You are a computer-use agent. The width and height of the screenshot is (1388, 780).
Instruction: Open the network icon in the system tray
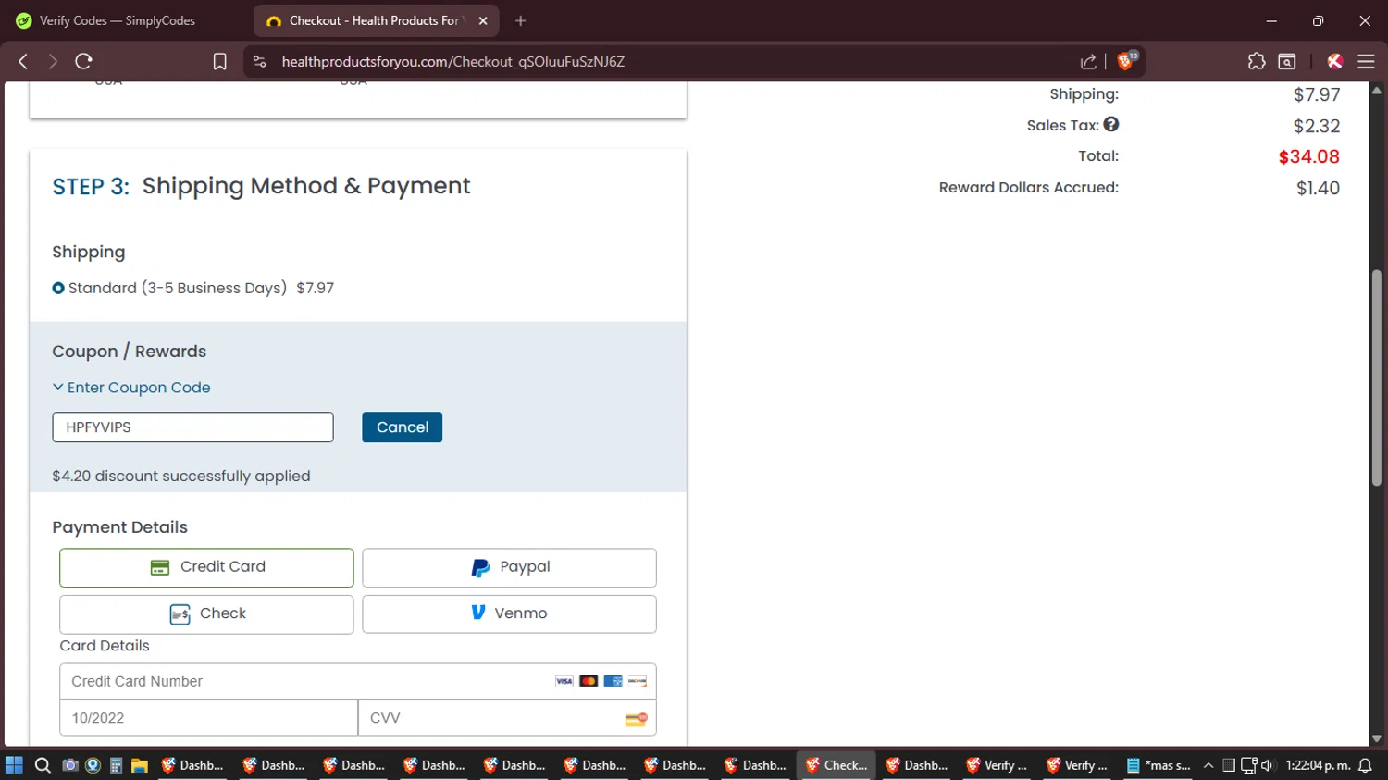[1248, 765]
